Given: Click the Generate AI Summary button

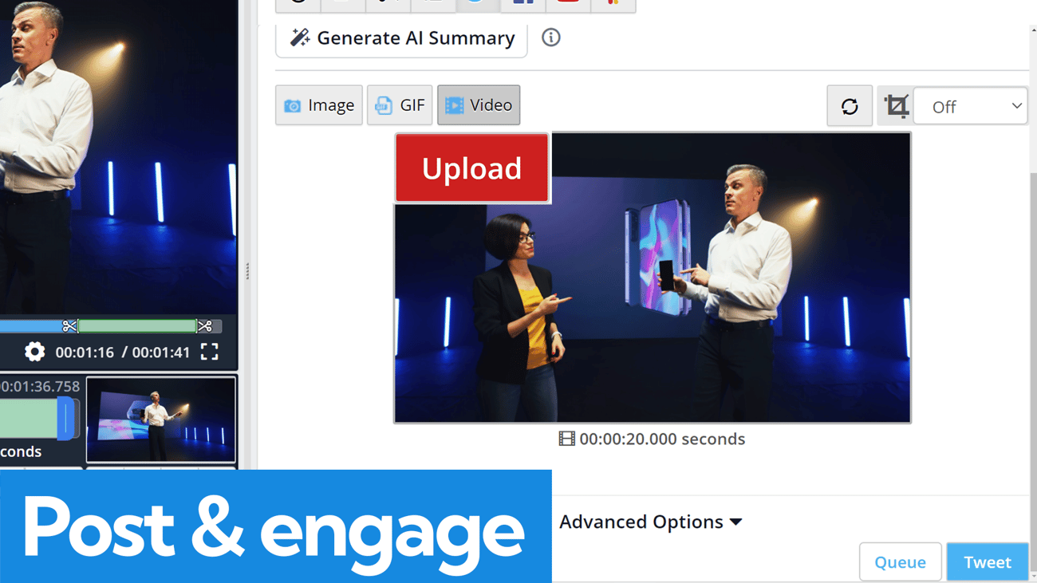Looking at the screenshot, I should coord(401,37).
